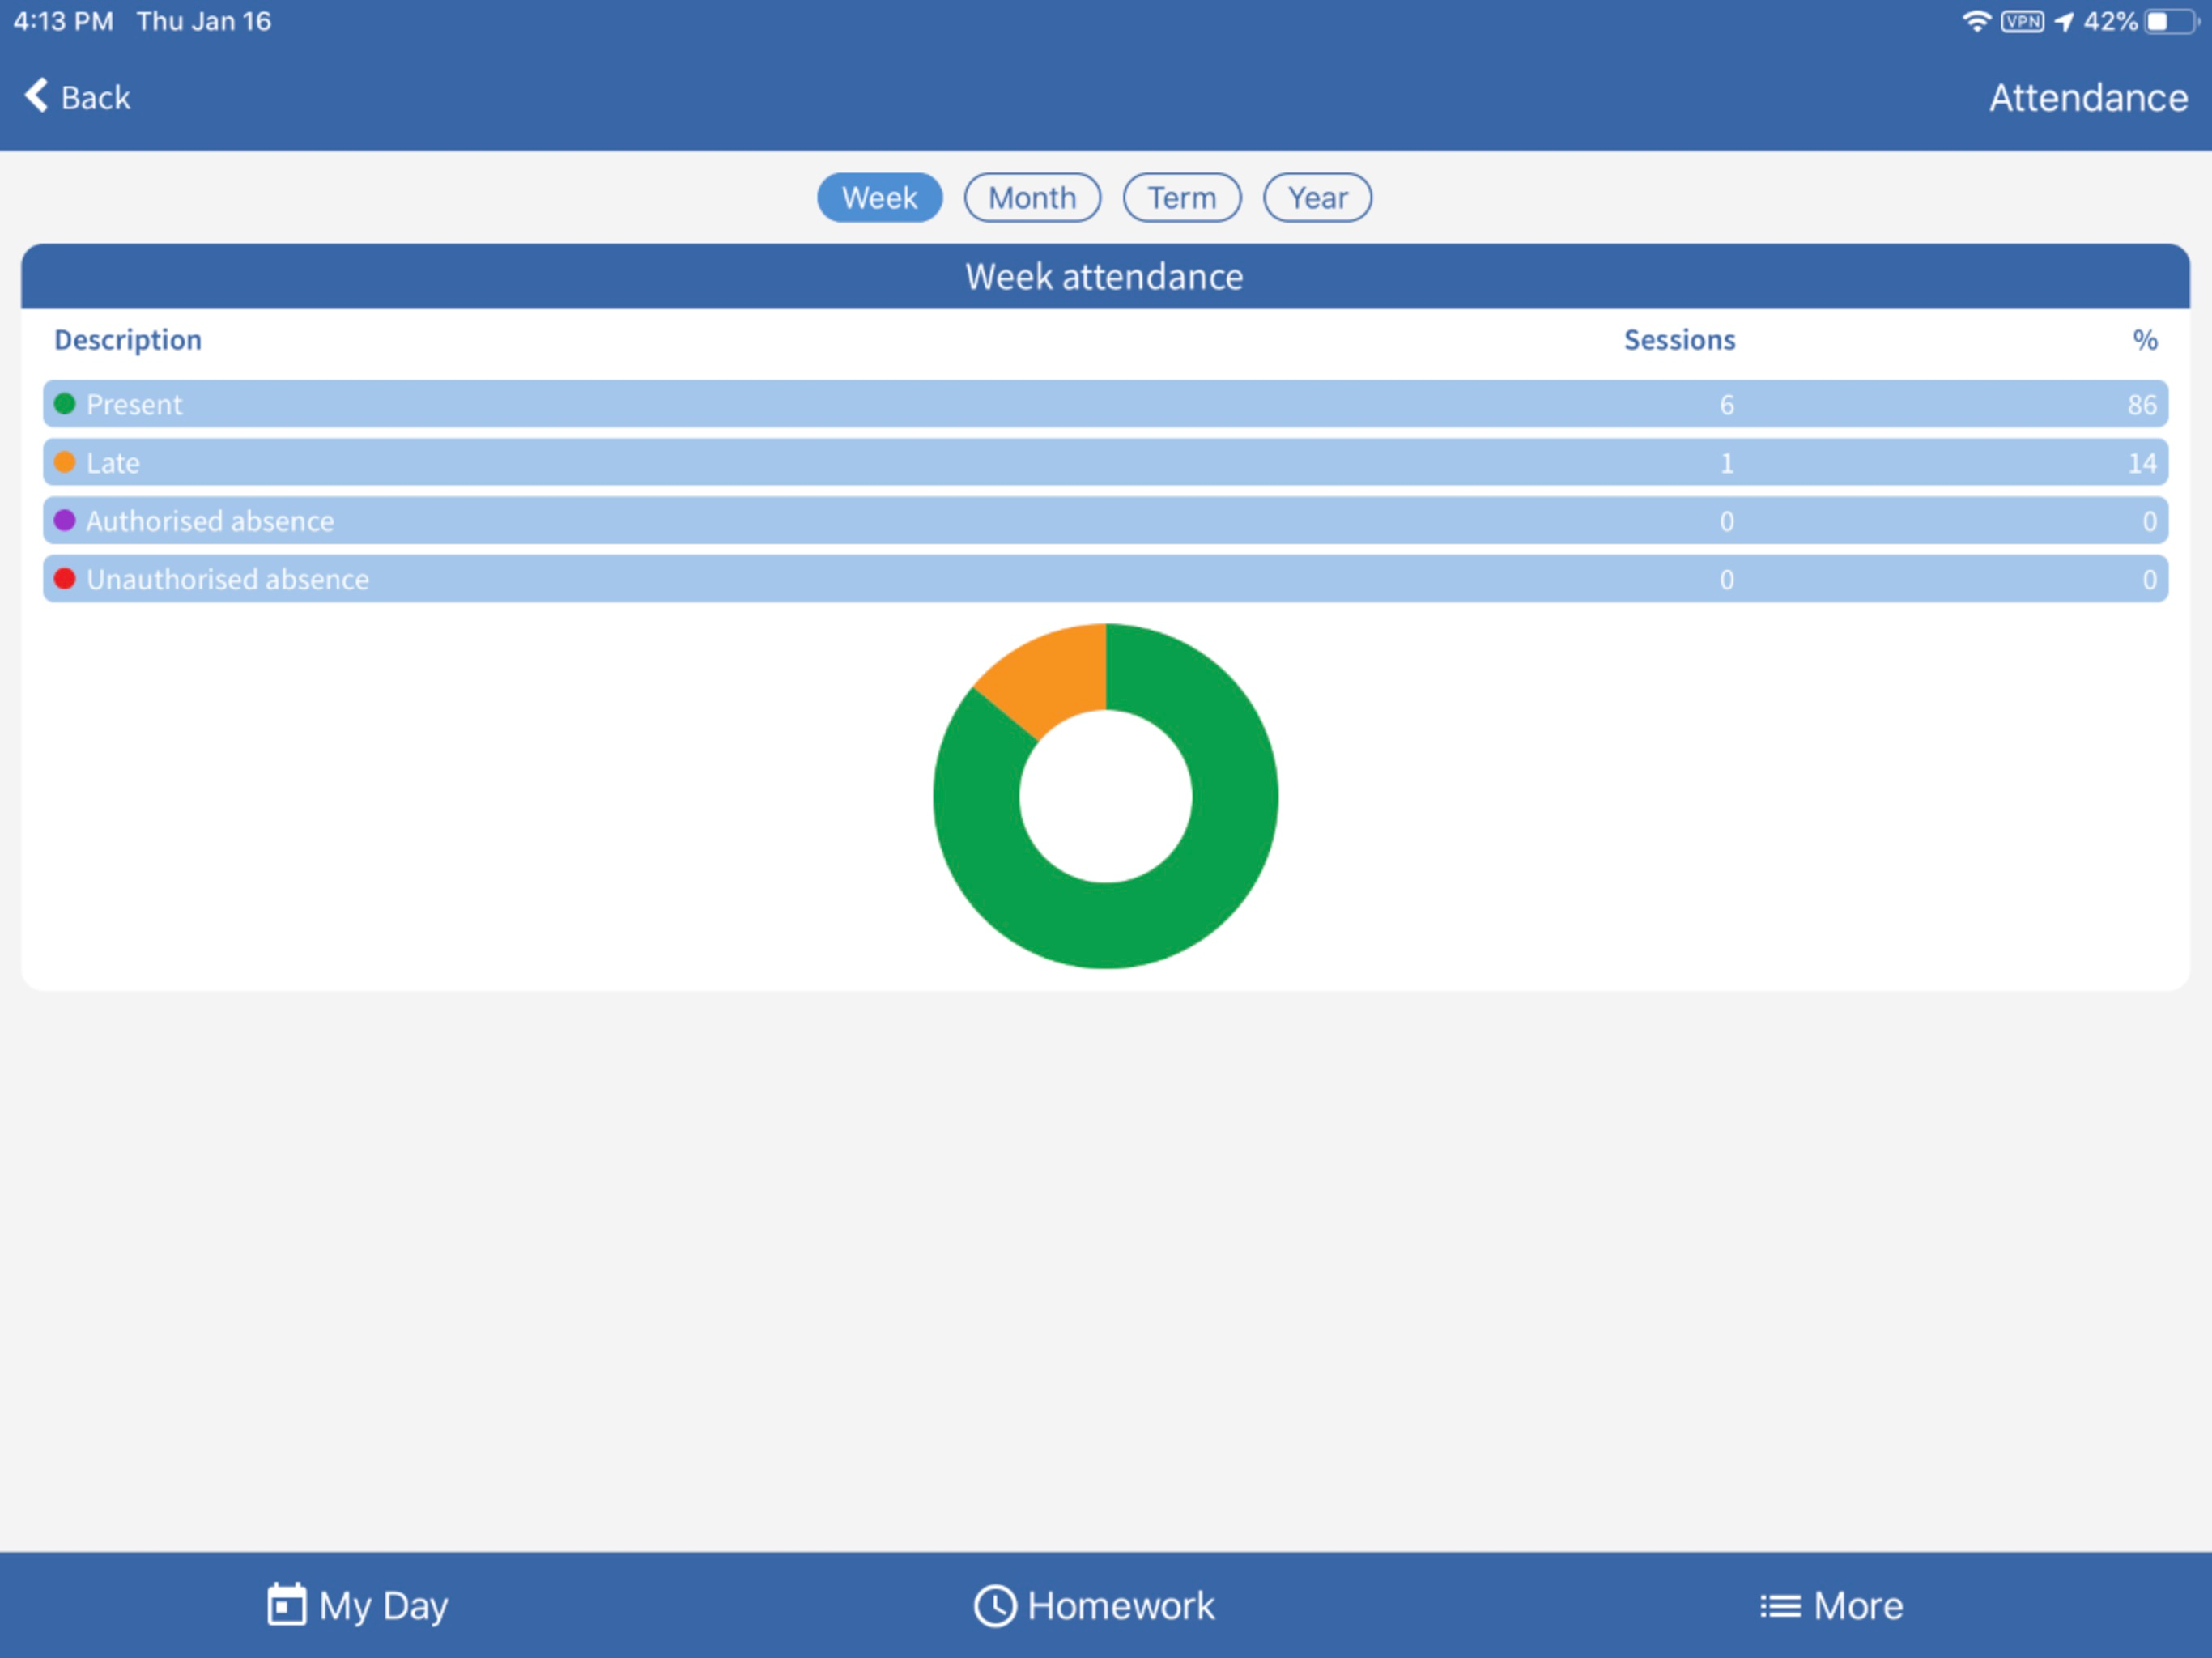Tap the green segment of donut chart

click(x=1106, y=925)
